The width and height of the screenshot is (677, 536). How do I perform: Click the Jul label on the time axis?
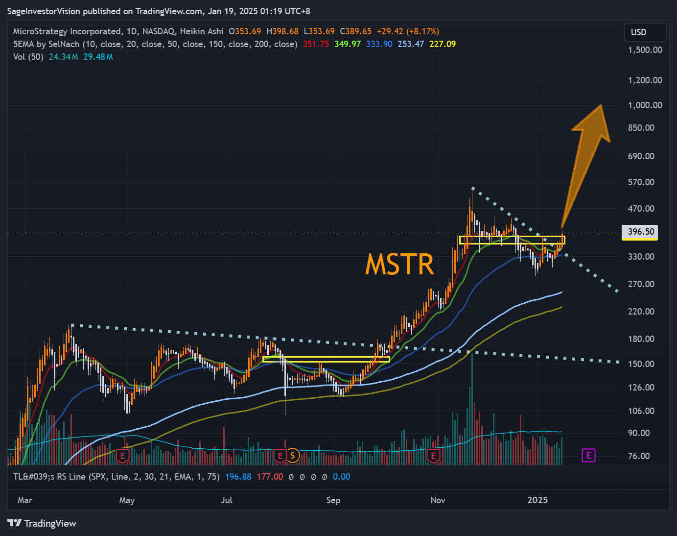coord(227,500)
